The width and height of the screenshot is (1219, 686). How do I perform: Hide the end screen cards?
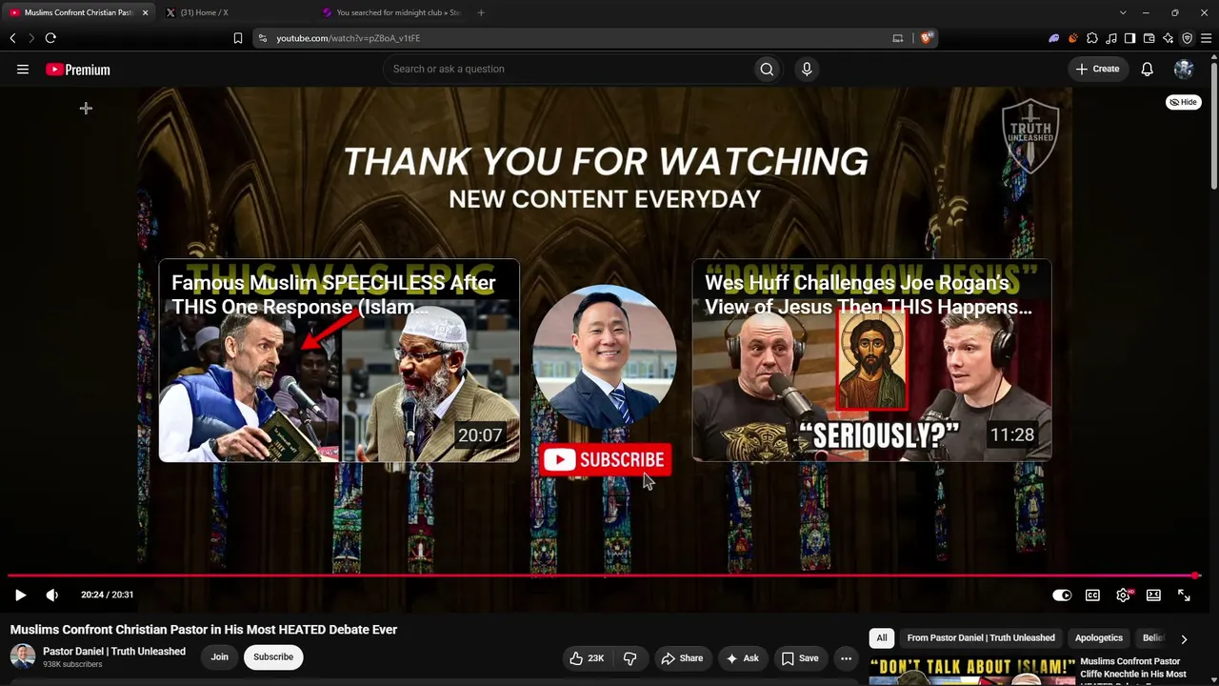point(1184,102)
